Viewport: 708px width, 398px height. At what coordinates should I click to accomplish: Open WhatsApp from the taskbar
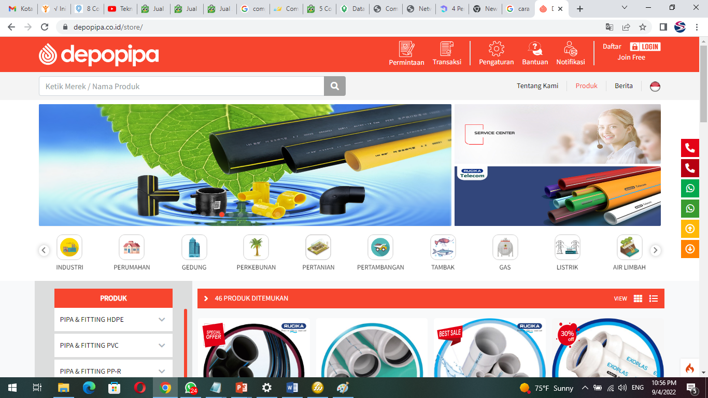(x=191, y=388)
